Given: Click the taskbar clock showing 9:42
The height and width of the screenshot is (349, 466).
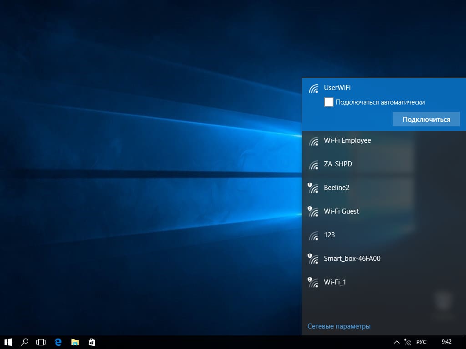Looking at the screenshot, I should [446, 342].
